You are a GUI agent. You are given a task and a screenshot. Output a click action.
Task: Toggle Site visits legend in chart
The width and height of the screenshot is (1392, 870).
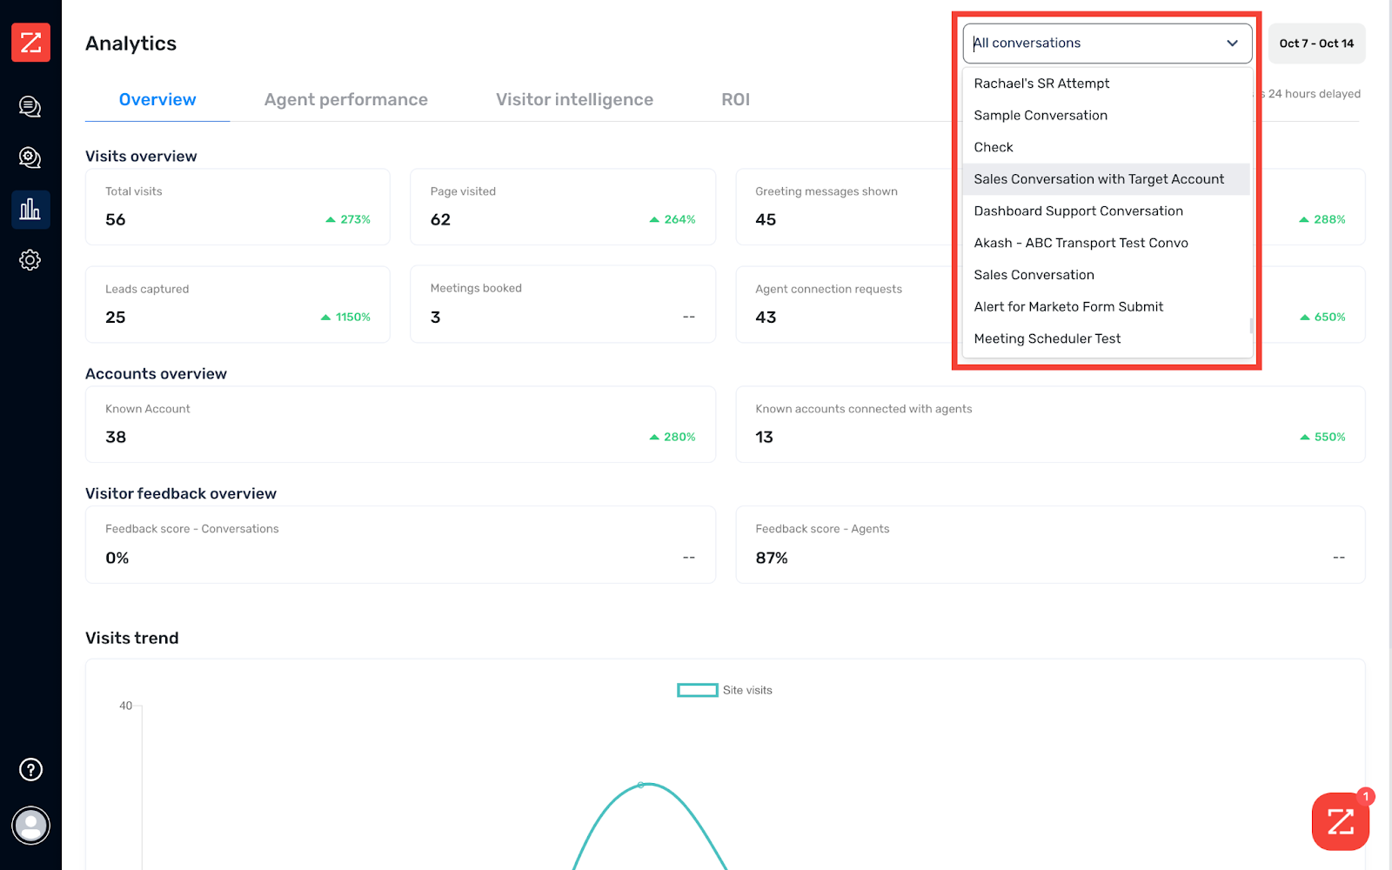pyautogui.click(x=725, y=690)
